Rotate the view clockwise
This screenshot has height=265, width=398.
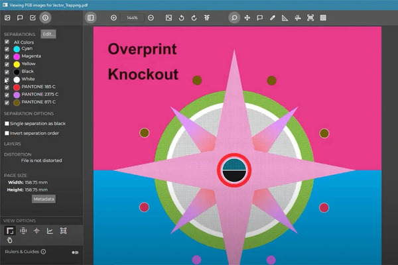click(x=194, y=18)
